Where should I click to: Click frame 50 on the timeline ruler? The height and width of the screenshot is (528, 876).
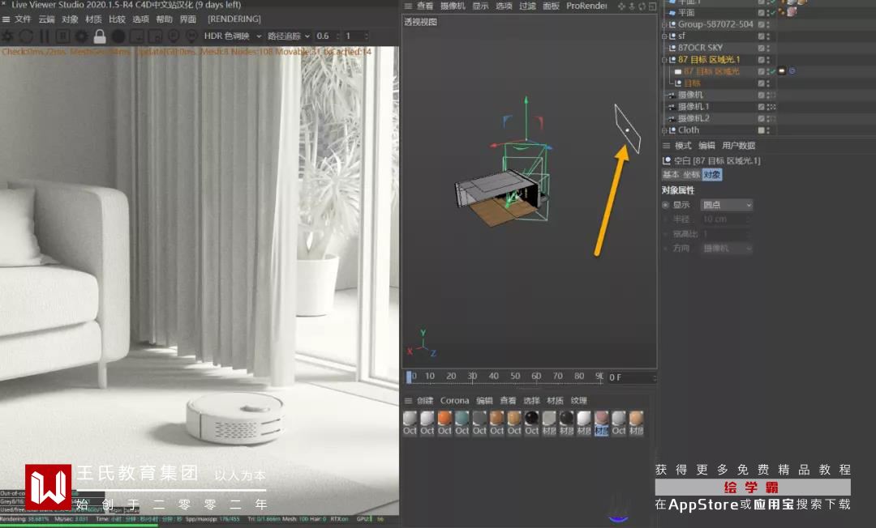(x=515, y=377)
